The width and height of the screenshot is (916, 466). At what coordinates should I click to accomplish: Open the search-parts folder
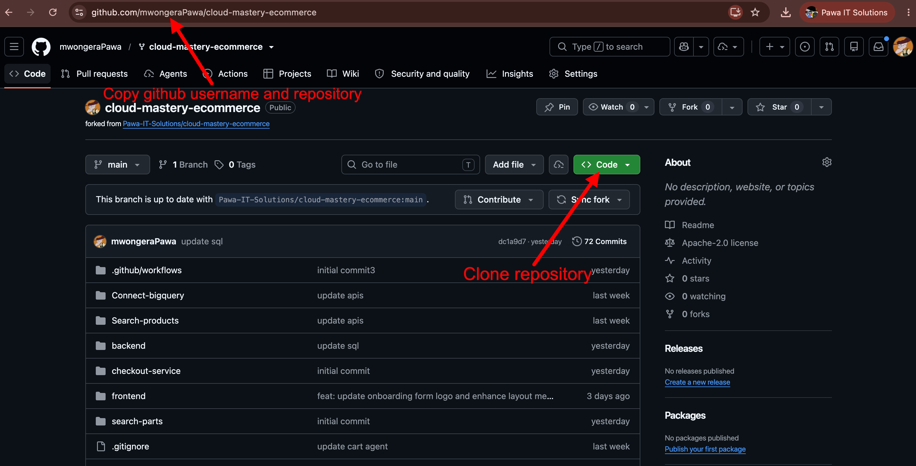pyautogui.click(x=137, y=421)
